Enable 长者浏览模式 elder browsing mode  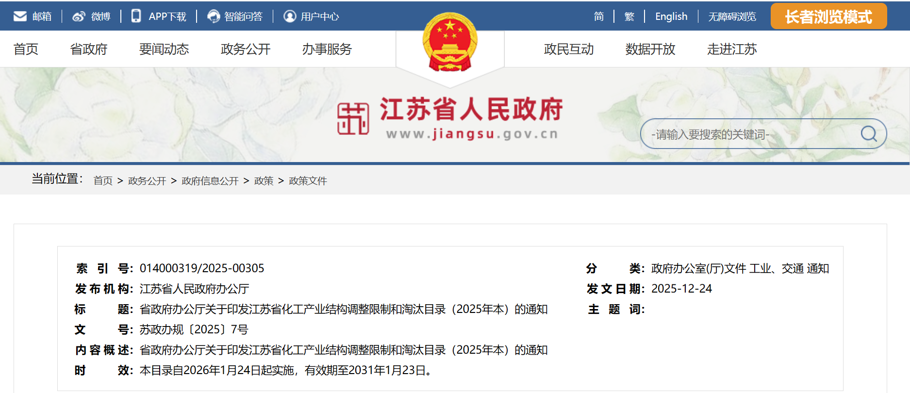pyautogui.click(x=828, y=16)
